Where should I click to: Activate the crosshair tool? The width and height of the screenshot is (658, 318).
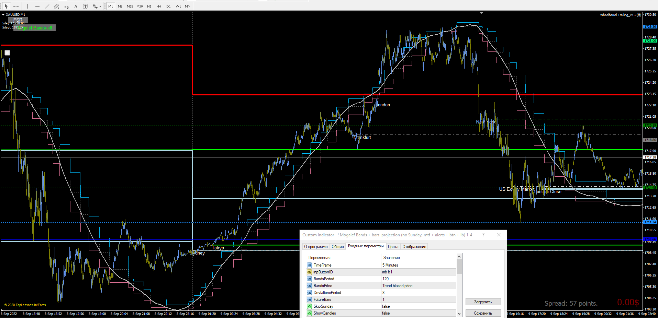click(x=16, y=6)
